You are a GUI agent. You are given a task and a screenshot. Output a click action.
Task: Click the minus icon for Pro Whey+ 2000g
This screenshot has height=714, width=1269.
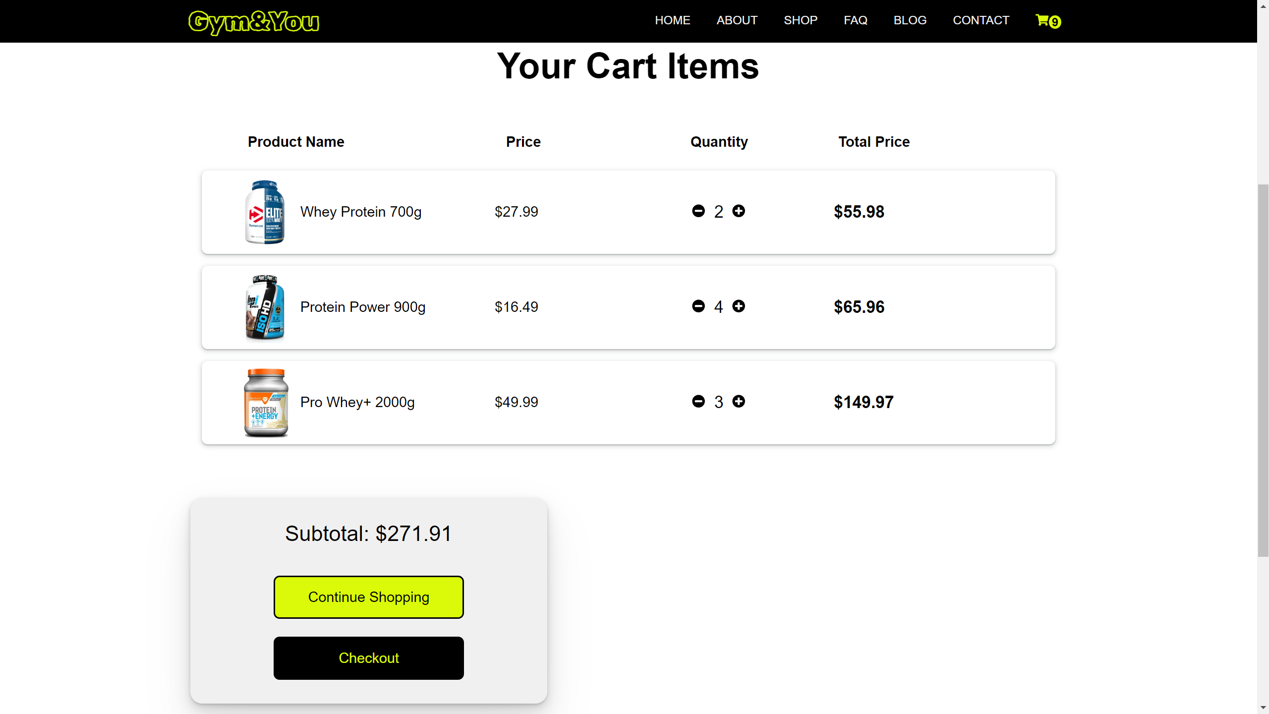pos(698,402)
